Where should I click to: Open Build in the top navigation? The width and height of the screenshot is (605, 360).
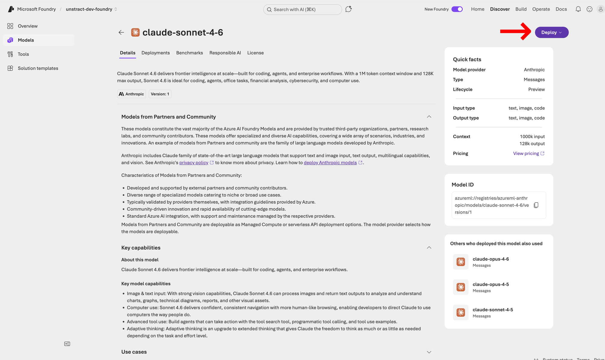coord(521,9)
